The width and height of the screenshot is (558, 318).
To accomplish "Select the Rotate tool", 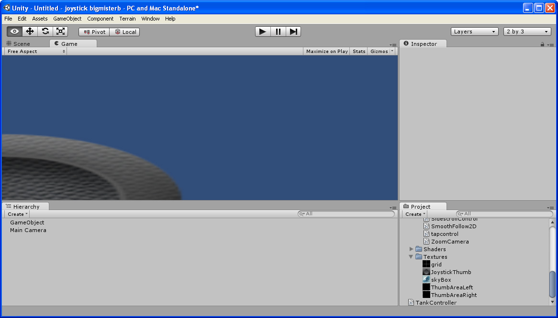I will tap(45, 31).
